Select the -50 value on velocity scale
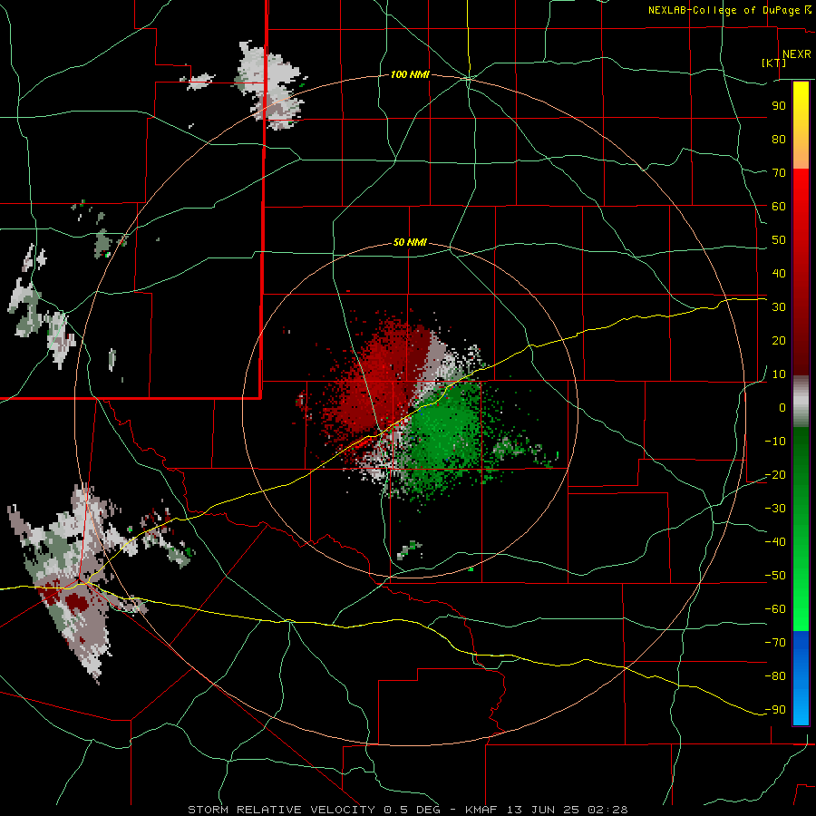Screen dimensions: 816x816 click(x=775, y=576)
